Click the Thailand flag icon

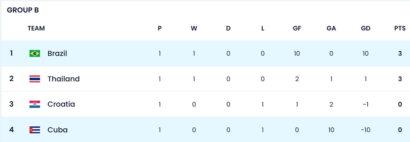35,79
